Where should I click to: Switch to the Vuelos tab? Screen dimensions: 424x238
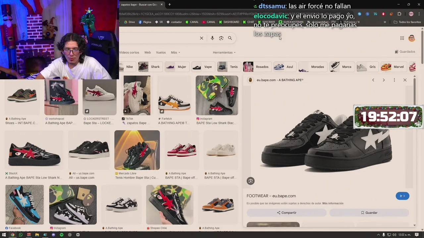point(161,53)
